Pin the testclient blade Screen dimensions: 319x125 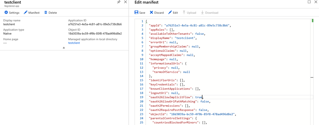click(119, 2)
